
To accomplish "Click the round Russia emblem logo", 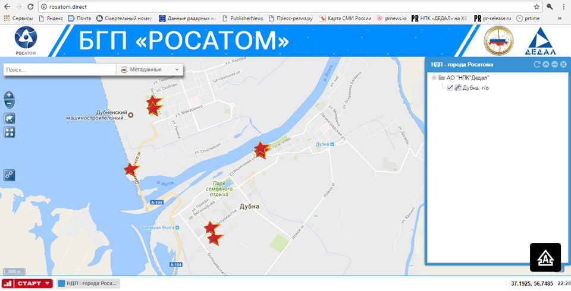I will pos(498,41).
